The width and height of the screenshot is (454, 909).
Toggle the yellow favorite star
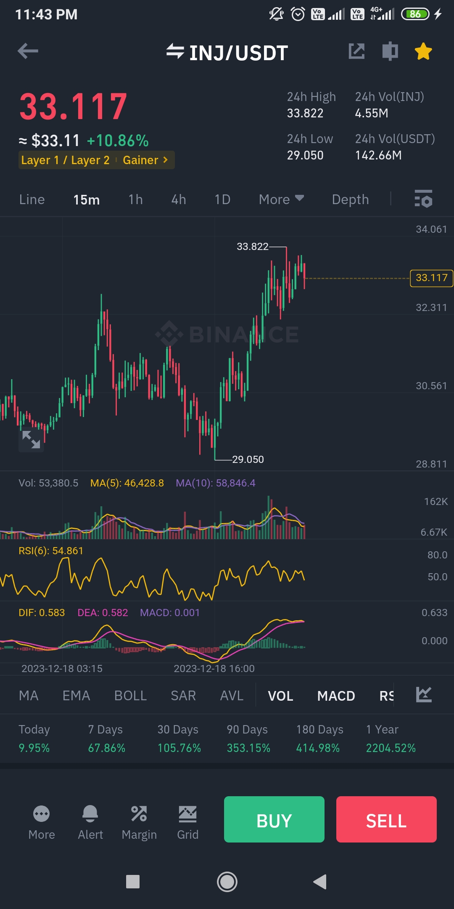[423, 51]
